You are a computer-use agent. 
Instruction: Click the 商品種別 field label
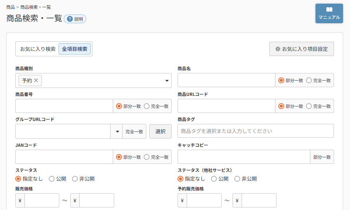24,69
